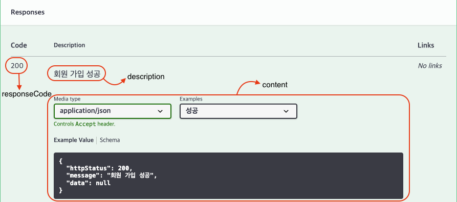This screenshot has width=457, height=202.
Task: Click the data null line in example
Action: [x=89, y=183]
